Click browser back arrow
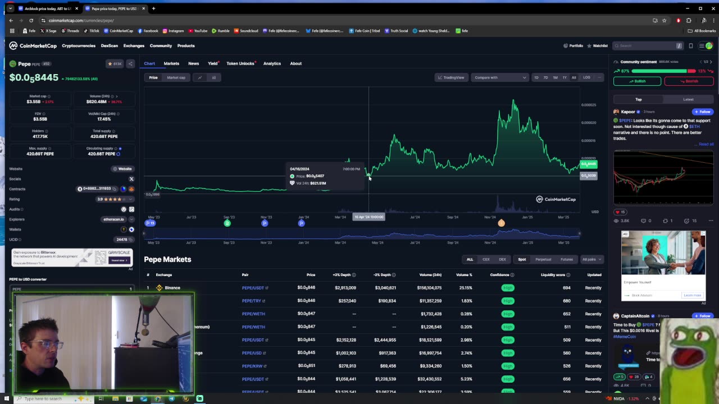Image resolution: width=719 pixels, height=404 pixels. (x=11, y=20)
